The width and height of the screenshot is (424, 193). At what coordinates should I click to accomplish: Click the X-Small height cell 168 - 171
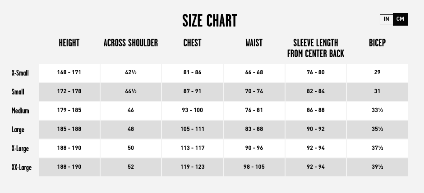click(69, 73)
